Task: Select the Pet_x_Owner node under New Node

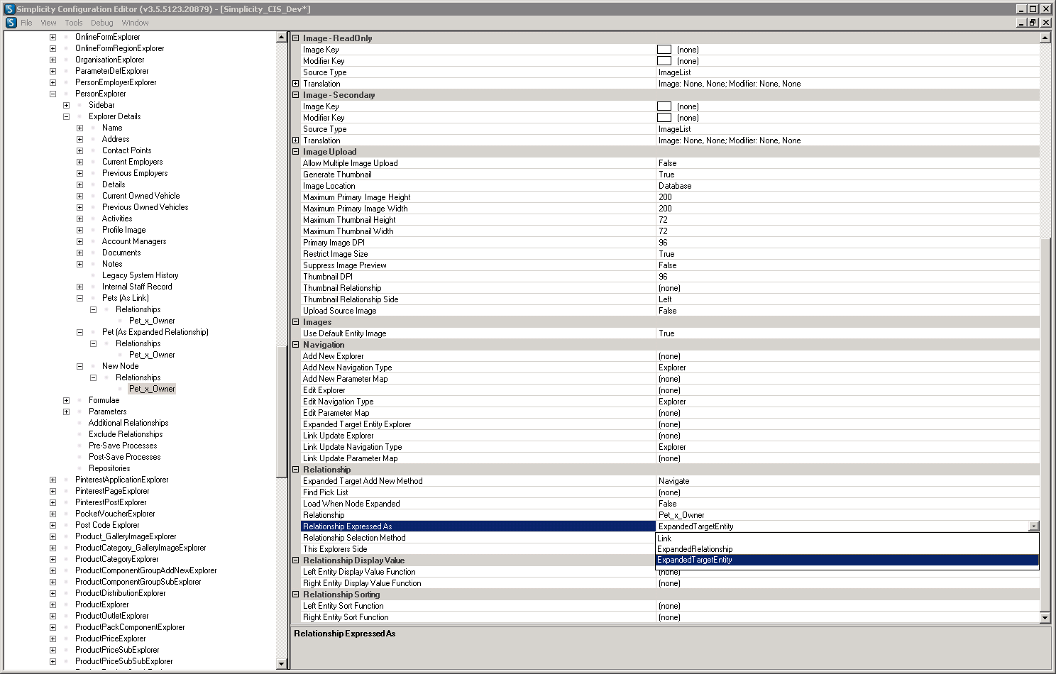Action: (152, 389)
